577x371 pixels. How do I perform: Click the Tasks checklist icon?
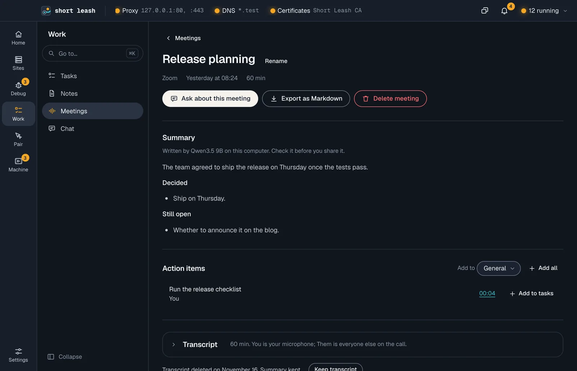coord(52,76)
